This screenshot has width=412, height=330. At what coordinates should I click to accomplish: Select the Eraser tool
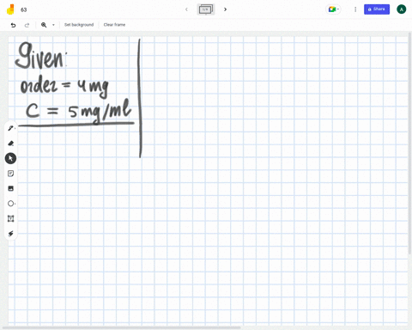pos(11,144)
